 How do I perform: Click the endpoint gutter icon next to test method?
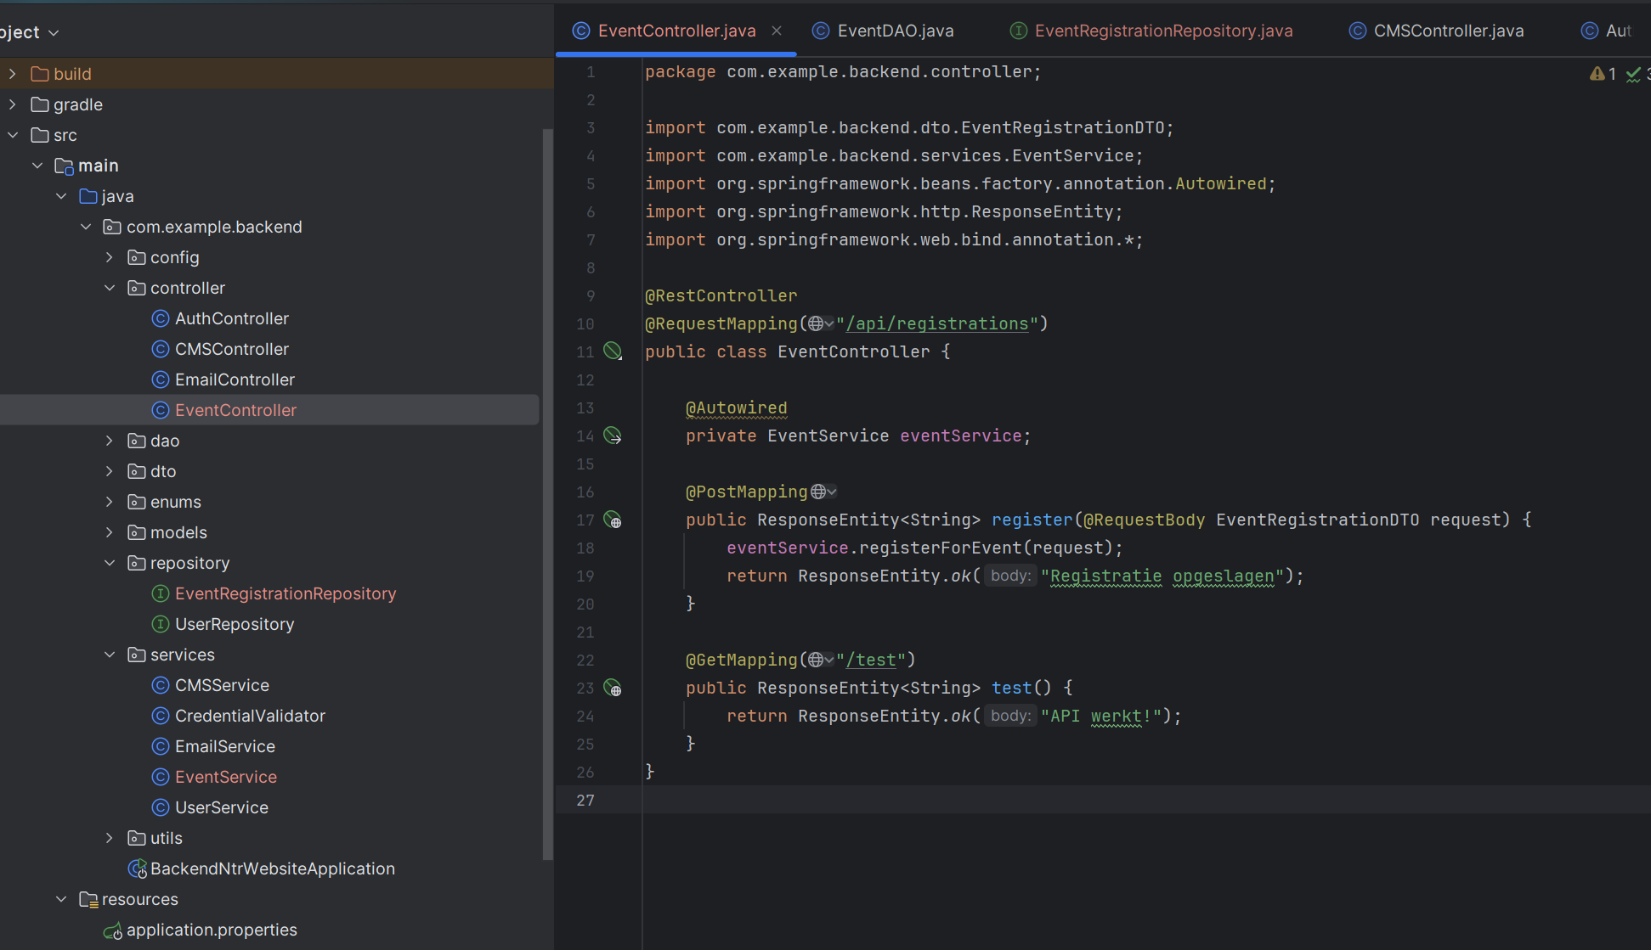[613, 688]
